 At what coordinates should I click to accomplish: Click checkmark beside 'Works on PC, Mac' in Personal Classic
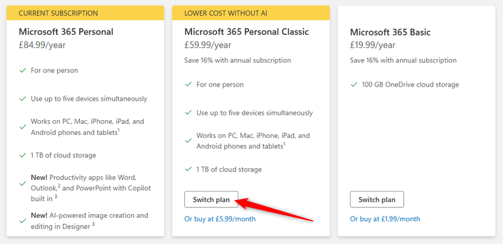click(188, 141)
